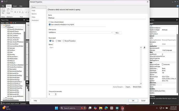Switch to the Home ribbon tab

(9, 6)
